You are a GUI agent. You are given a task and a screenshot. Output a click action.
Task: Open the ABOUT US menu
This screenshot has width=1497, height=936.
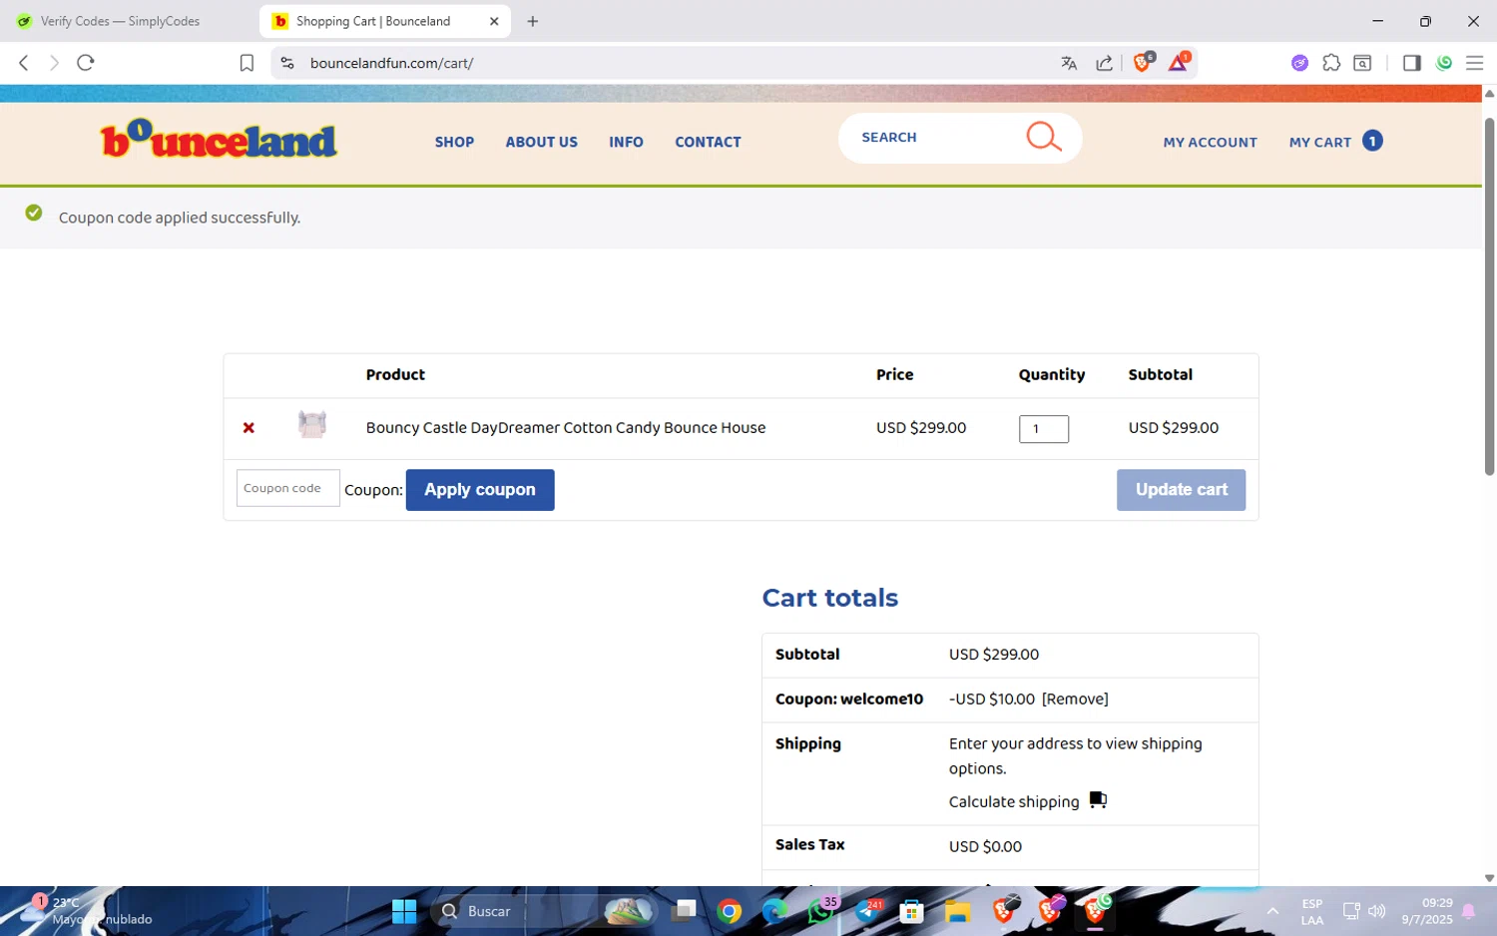pos(541,142)
